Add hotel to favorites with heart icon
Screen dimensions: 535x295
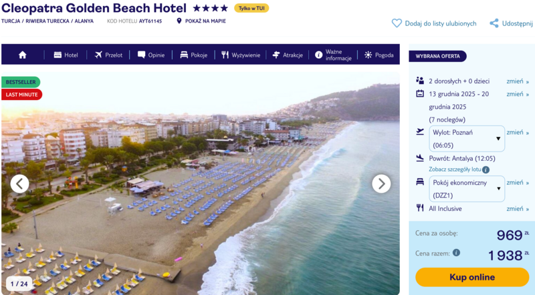pos(397,23)
